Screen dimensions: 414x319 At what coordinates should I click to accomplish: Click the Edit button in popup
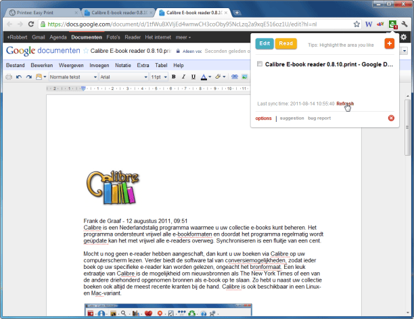[x=264, y=43]
